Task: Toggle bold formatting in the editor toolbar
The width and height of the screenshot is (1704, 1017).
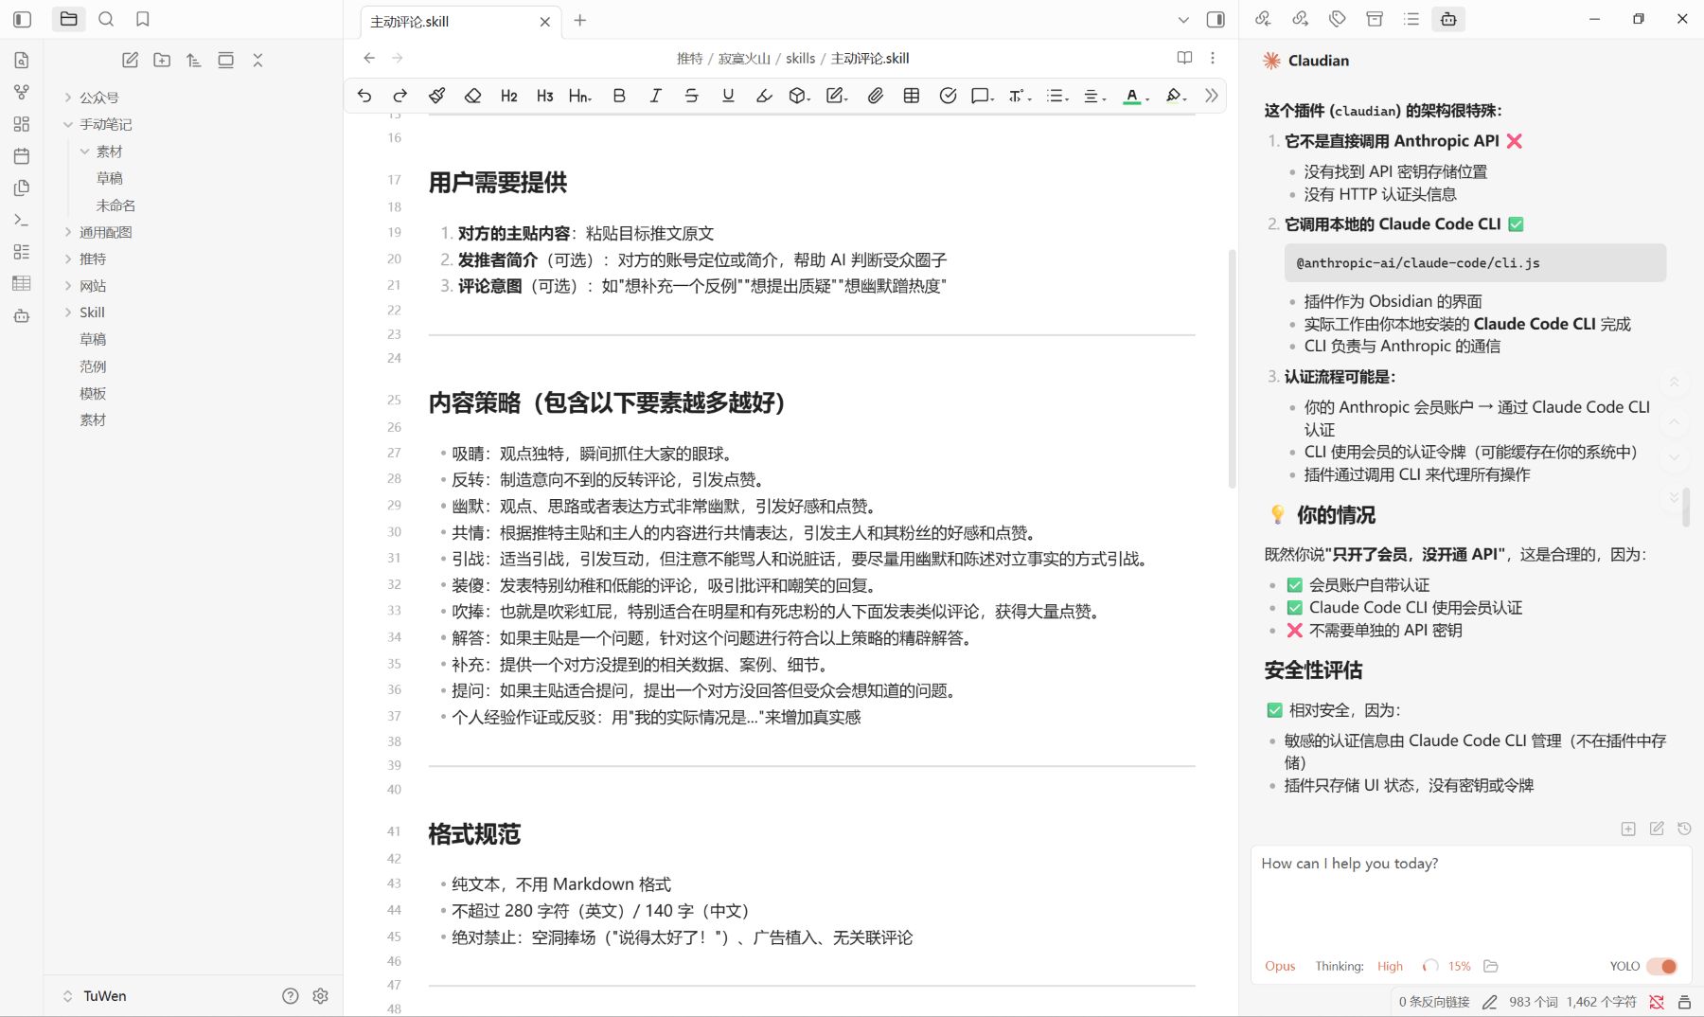Action: [618, 96]
